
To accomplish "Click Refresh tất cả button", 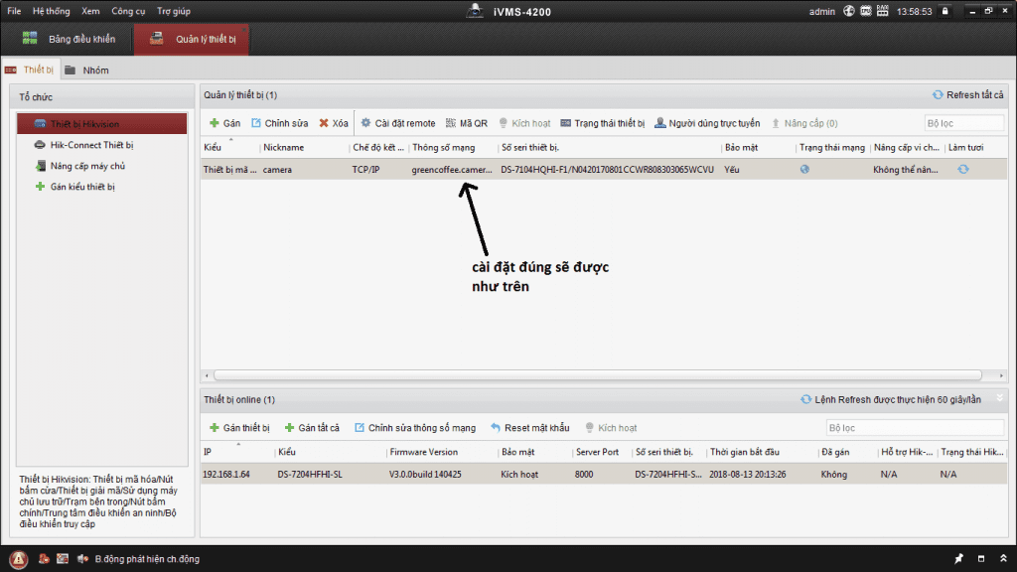I will pos(967,95).
